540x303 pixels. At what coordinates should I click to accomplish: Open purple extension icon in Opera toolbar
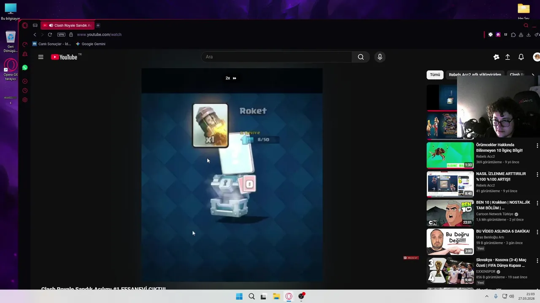498,35
